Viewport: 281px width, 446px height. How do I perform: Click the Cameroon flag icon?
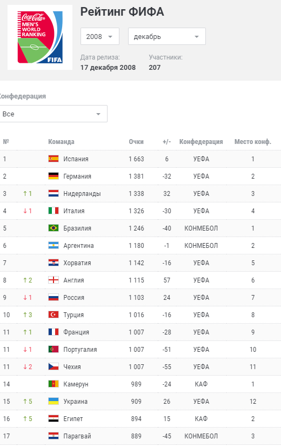tap(53, 384)
